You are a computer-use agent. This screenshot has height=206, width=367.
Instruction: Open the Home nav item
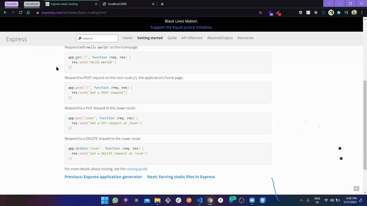tap(127, 38)
